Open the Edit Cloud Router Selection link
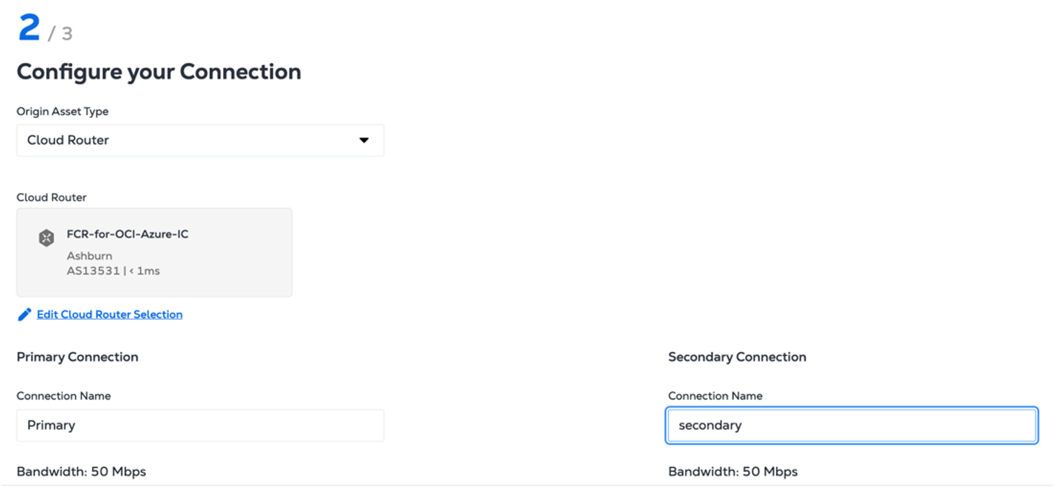The width and height of the screenshot is (1053, 487). (x=110, y=314)
